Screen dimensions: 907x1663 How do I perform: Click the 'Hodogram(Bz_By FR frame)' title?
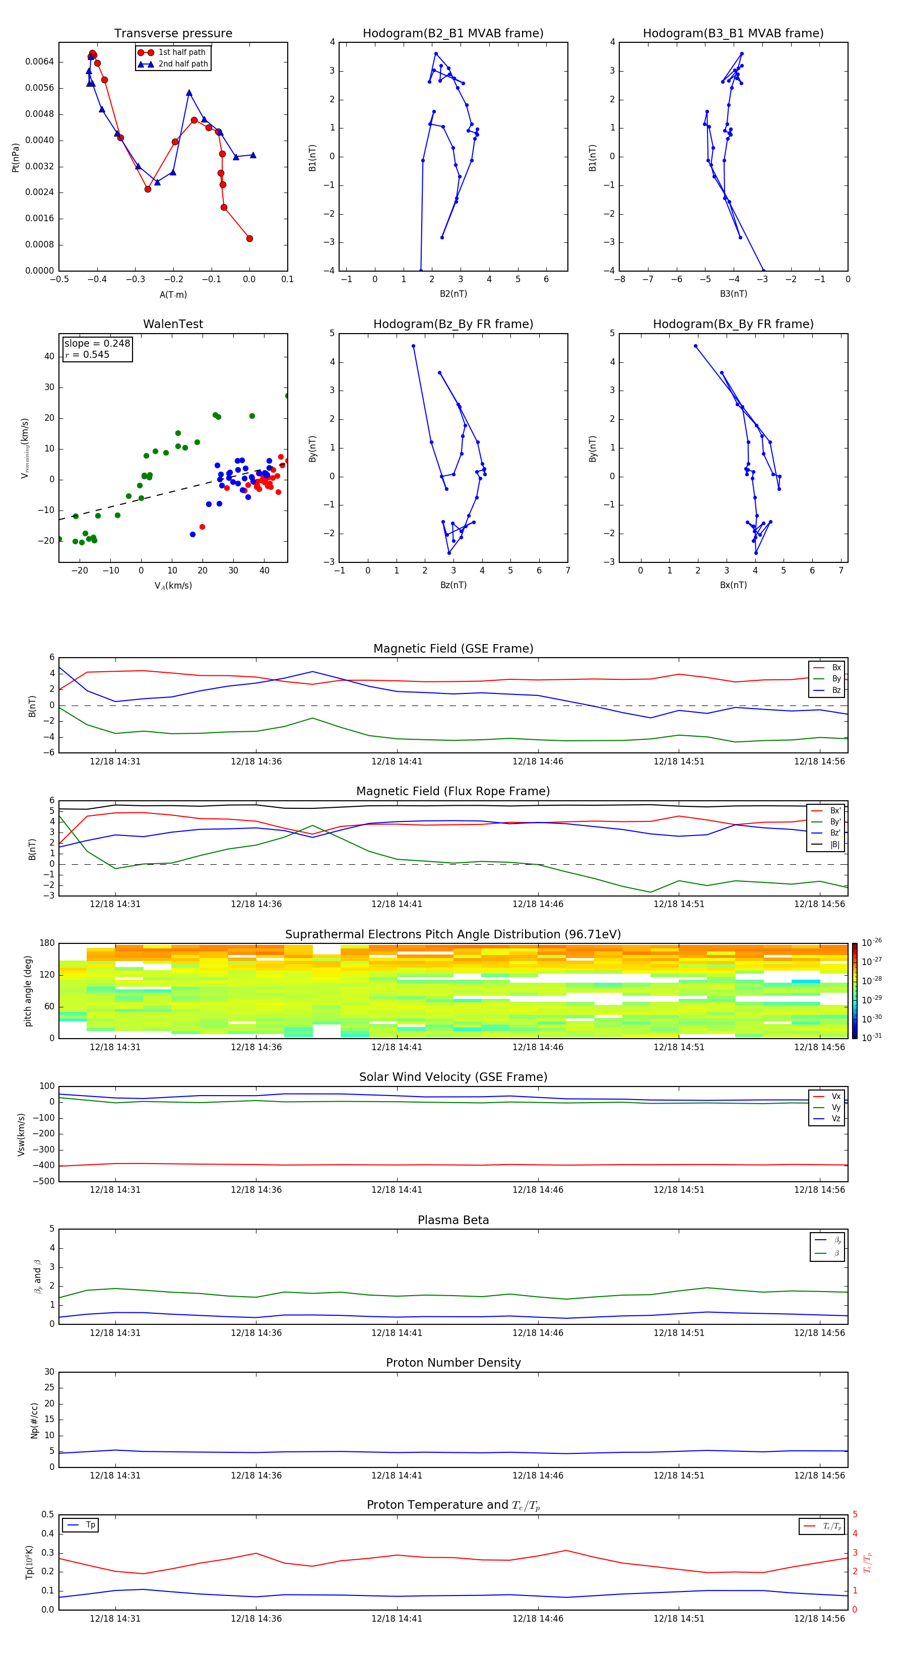point(453,324)
